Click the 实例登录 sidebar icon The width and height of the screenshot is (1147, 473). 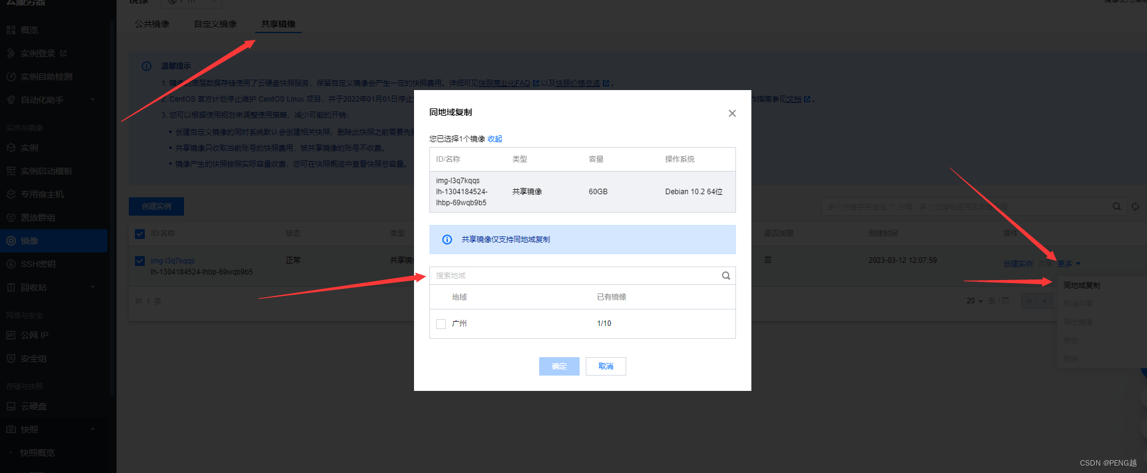pyautogui.click(x=11, y=53)
